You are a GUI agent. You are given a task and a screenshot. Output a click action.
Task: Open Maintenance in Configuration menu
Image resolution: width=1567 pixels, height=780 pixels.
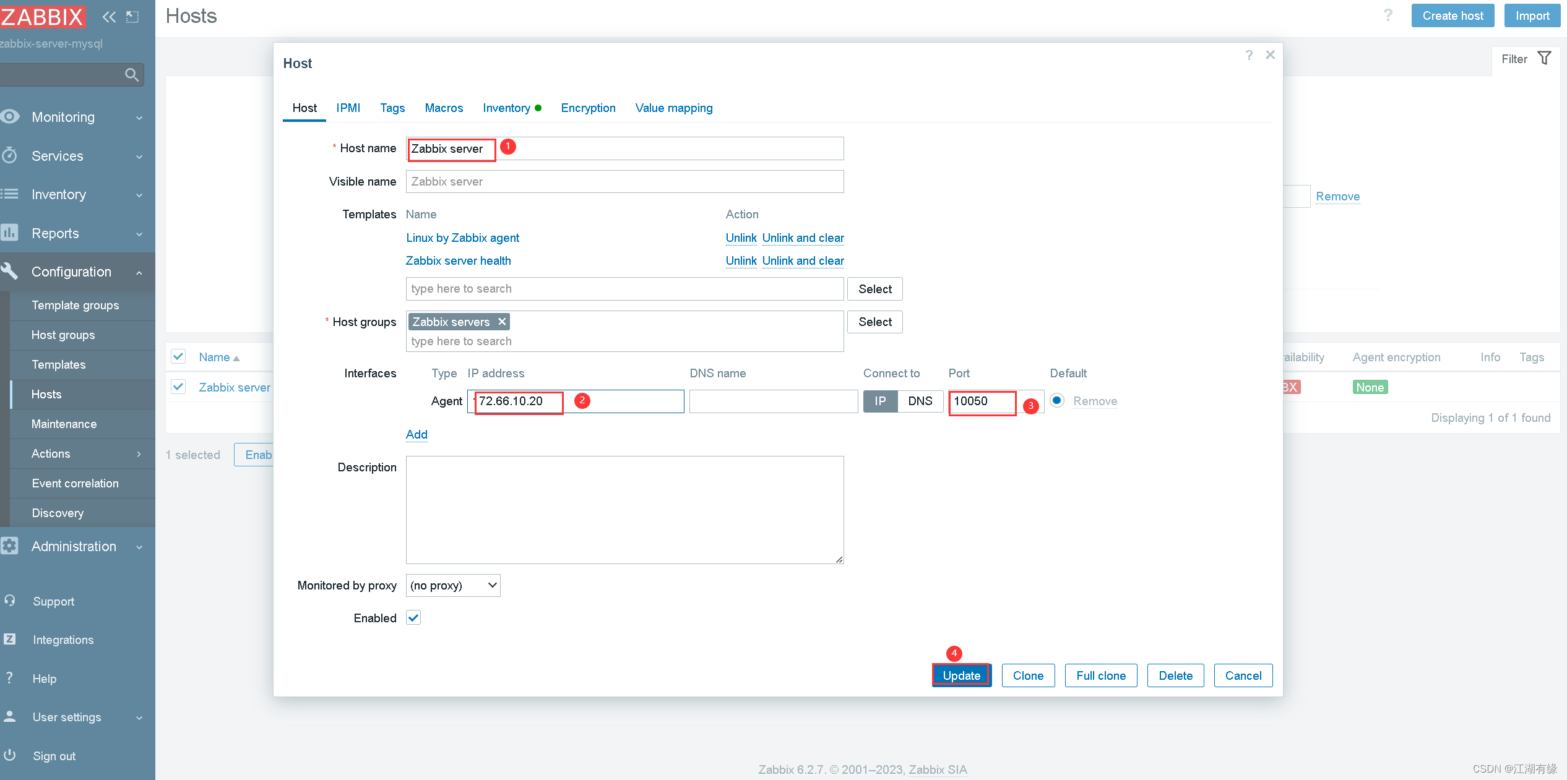point(82,424)
